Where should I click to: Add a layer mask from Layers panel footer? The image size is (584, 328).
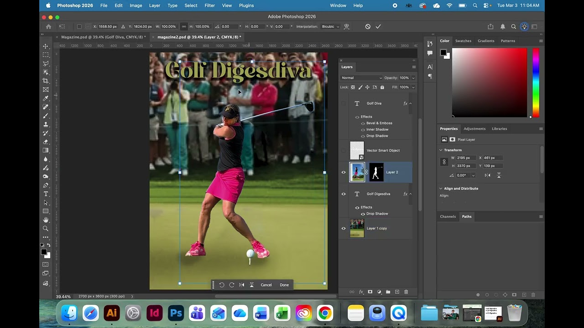click(370, 292)
